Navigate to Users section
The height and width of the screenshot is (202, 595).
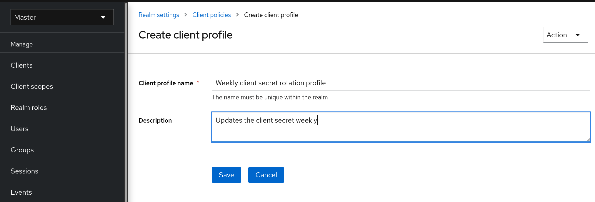pyautogui.click(x=19, y=129)
